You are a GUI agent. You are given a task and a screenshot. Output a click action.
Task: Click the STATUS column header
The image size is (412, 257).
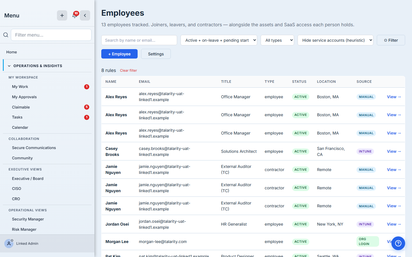pyautogui.click(x=299, y=82)
